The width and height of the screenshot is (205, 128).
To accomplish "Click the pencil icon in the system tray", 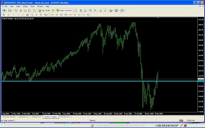I will pyautogui.click(x=181, y=126).
